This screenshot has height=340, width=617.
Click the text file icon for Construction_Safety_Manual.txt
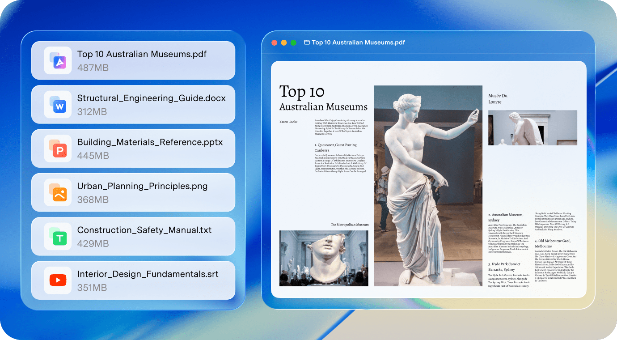(x=58, y=236)
